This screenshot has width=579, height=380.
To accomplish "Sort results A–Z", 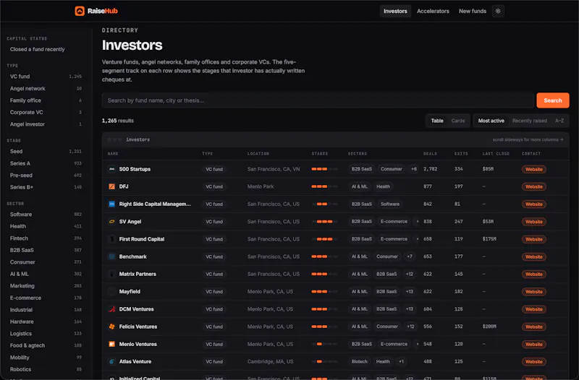I will 559,121.
